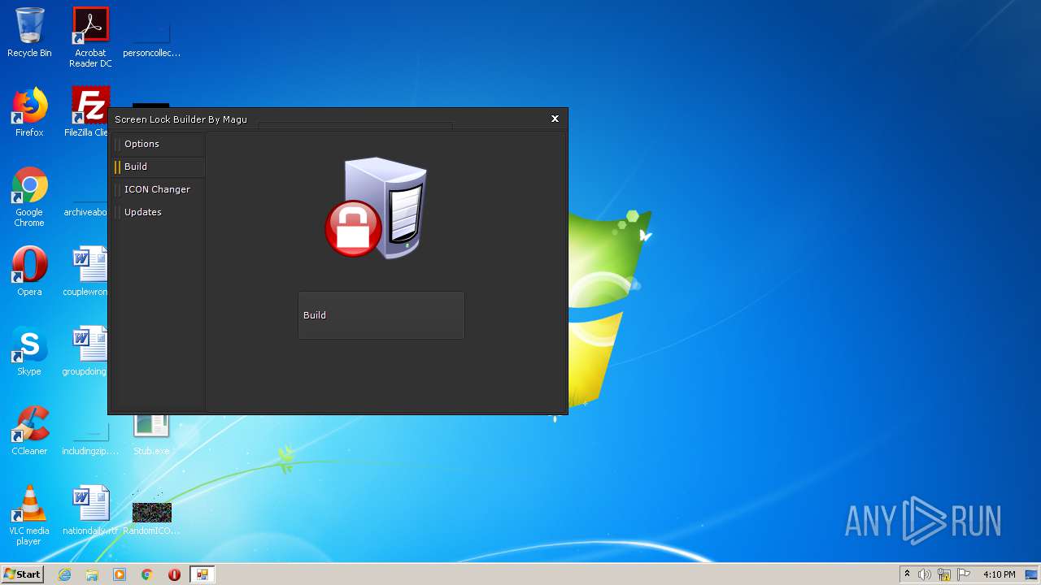Launch CCleaner desktop shortcut
This screenshot has width=1041, height=585.
(29, 431)
